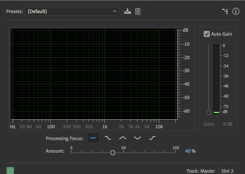Select the low frequencies focus icon
The height and width of the screenshot is (174, 245).
tap(108, 138)
